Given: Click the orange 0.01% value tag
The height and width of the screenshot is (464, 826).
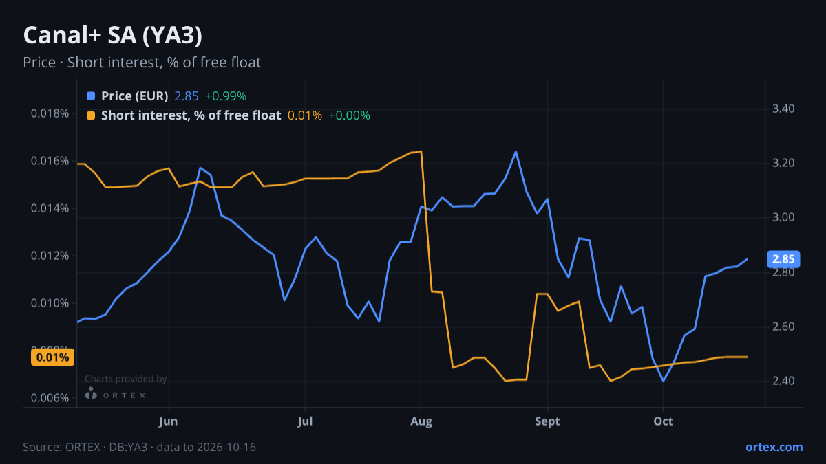Looking at the screenshot, I should coord(52,357).
